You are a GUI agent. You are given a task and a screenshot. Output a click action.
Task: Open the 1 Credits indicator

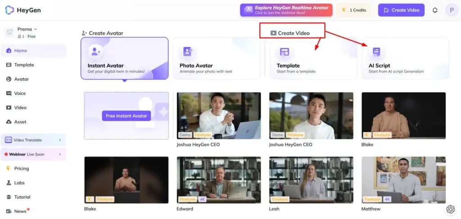353,10
